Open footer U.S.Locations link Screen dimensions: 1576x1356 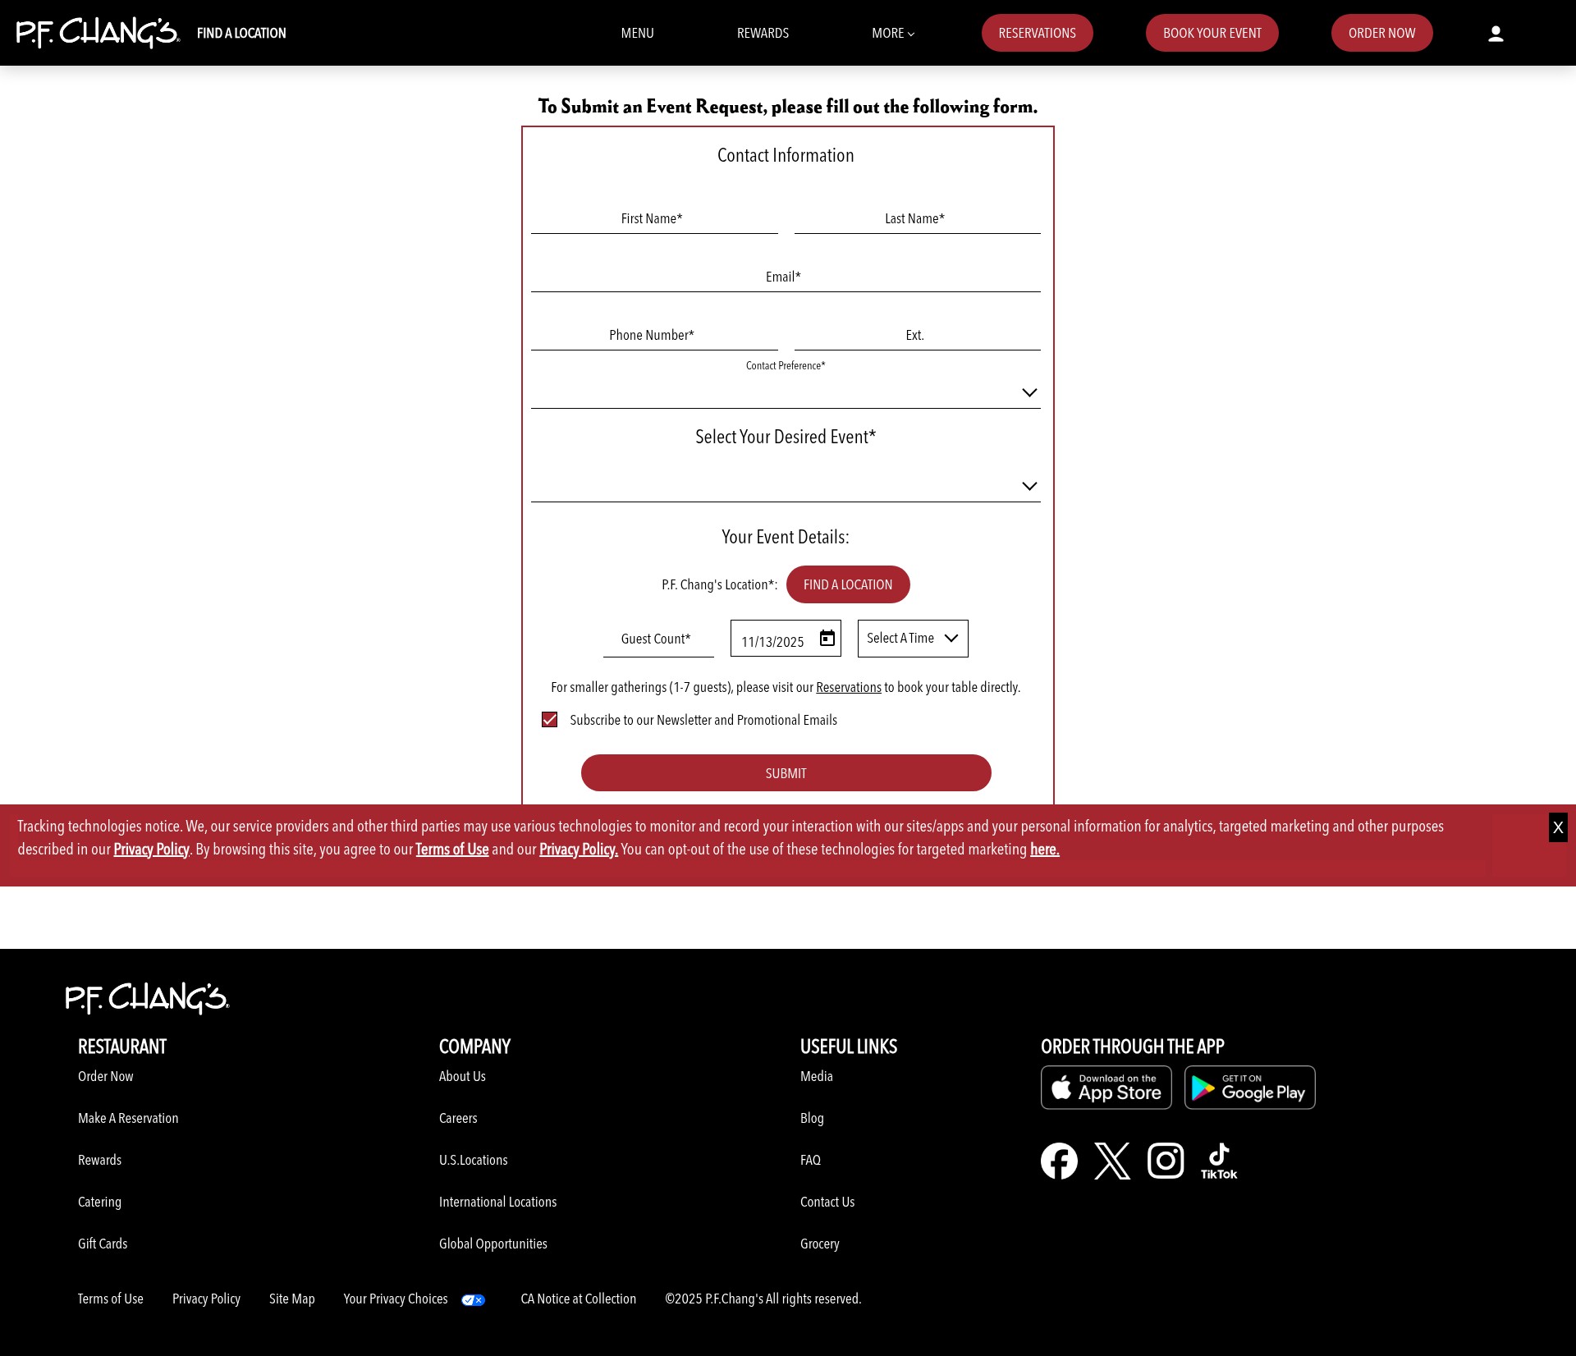tap(473, 1160)
